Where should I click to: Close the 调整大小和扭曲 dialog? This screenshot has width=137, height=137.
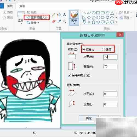tap(120, 35)
